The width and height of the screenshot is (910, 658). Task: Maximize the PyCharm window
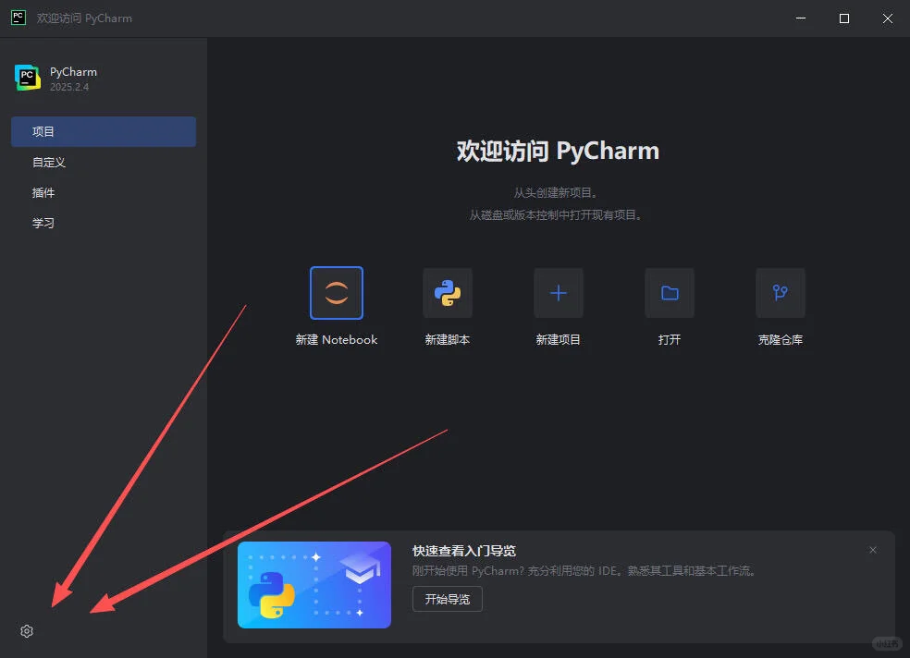(x=843, y=18)
